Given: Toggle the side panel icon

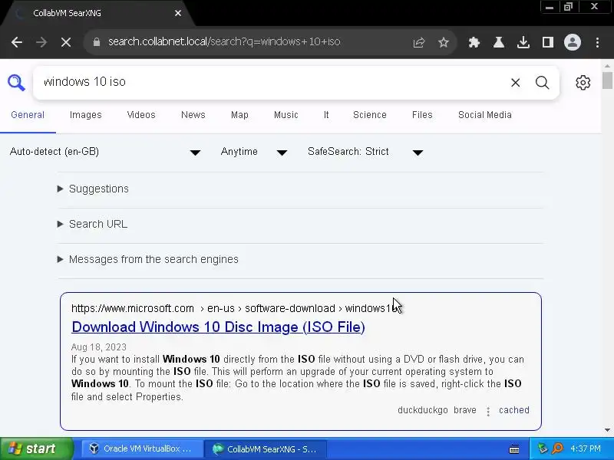Looking at the screenshot, I should click(x=547, y=42).
